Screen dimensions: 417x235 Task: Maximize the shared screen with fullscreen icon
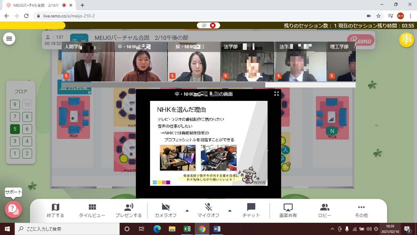pyautogui.click(x=276, y=94)
